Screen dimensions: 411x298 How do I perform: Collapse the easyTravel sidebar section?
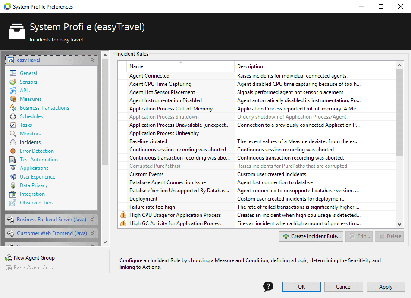point(92,60)
